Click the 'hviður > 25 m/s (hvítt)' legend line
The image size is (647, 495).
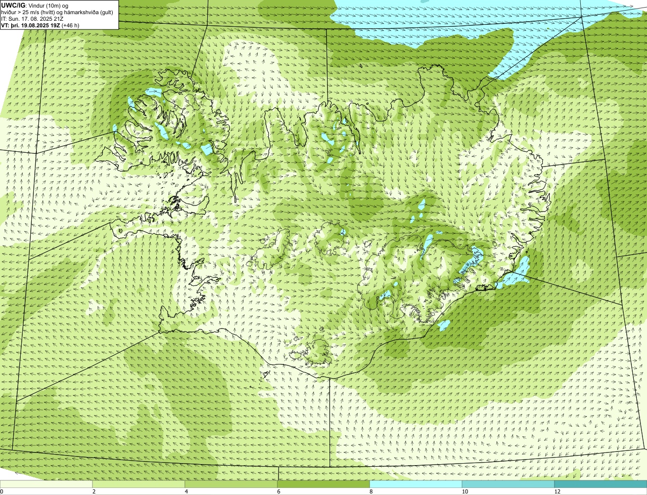[x=58, y=12]
